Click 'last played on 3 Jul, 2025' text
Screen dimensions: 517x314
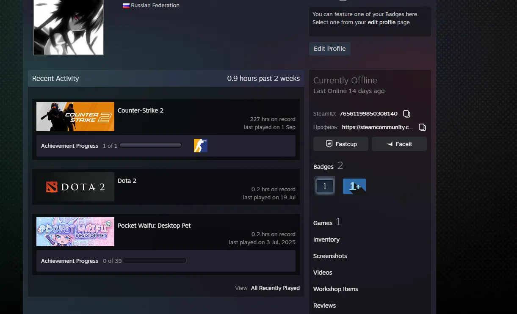coord(262,242)
